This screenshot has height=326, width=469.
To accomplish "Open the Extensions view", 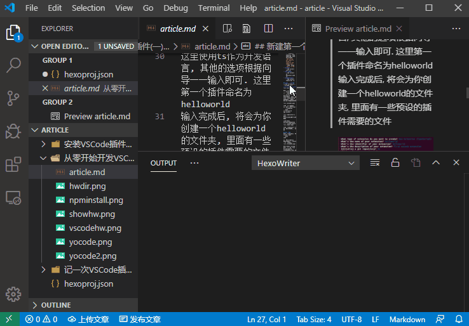I will (13, 164).
